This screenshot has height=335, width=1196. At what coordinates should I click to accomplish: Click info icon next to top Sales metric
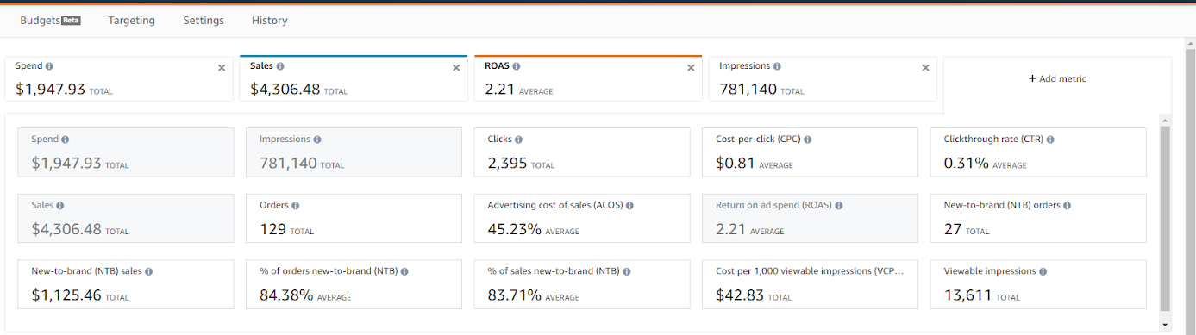coord(280,66)
